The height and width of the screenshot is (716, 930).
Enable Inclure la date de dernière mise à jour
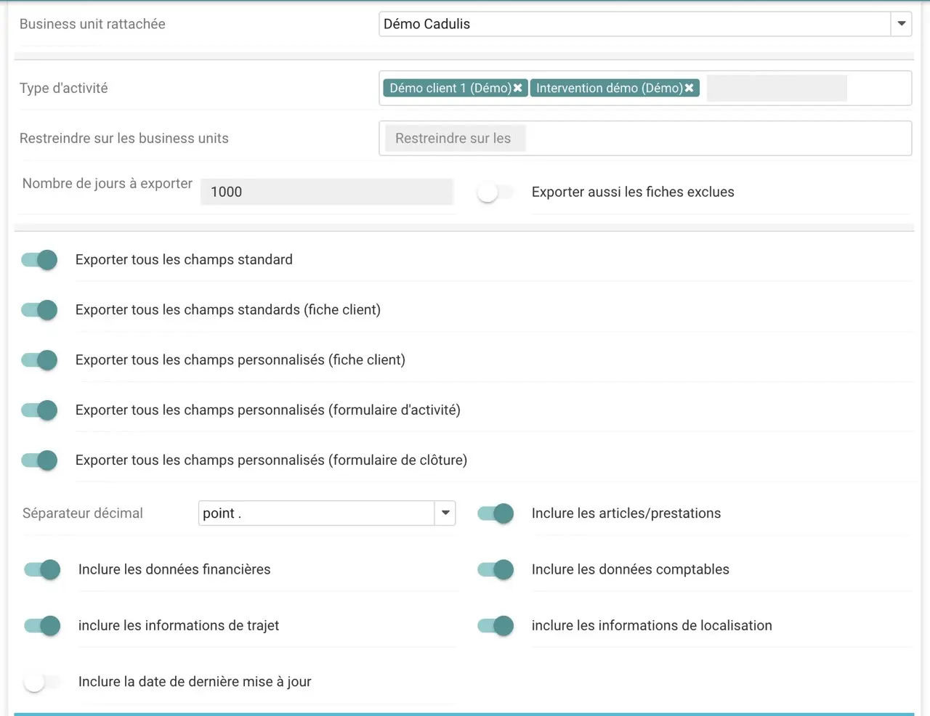[42, 682]
